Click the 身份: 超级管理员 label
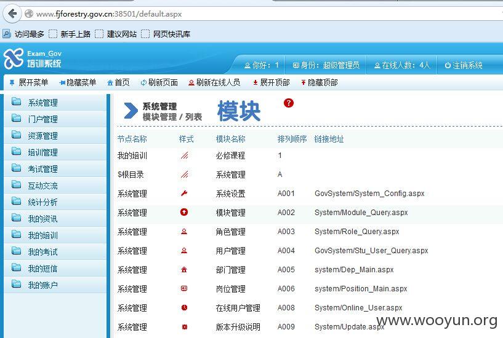The width and height of the screenshot is (503, 338). click(326, 65)
